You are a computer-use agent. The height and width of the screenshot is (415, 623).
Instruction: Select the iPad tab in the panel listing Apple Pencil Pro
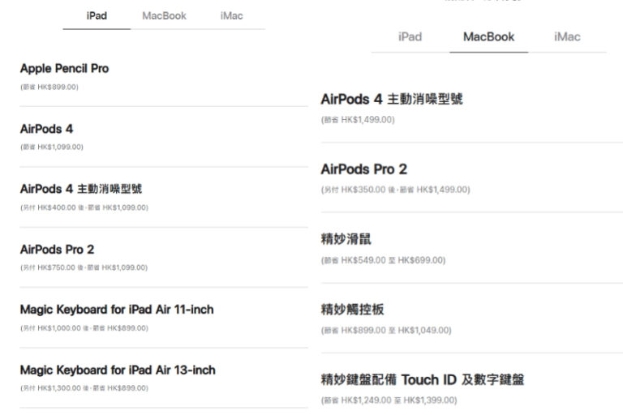tap(97, 16)
